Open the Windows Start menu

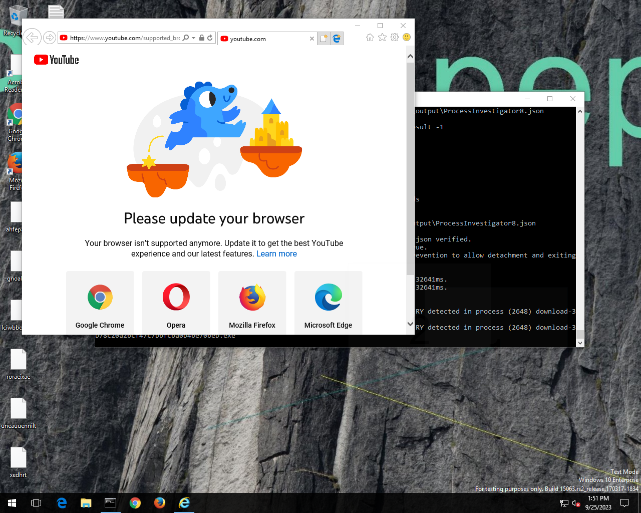click(12, 503)
